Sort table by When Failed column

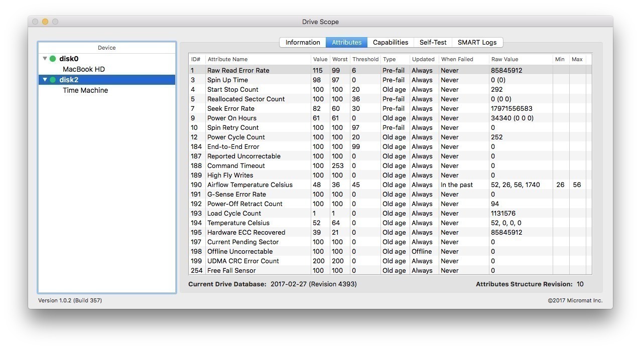coord(457,59)
